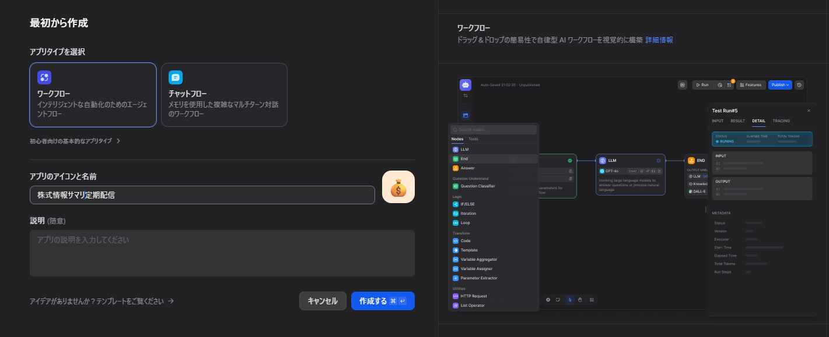829x337 pixels.
Task: Click the Question Classifier node icon
Action: [456, 186]
